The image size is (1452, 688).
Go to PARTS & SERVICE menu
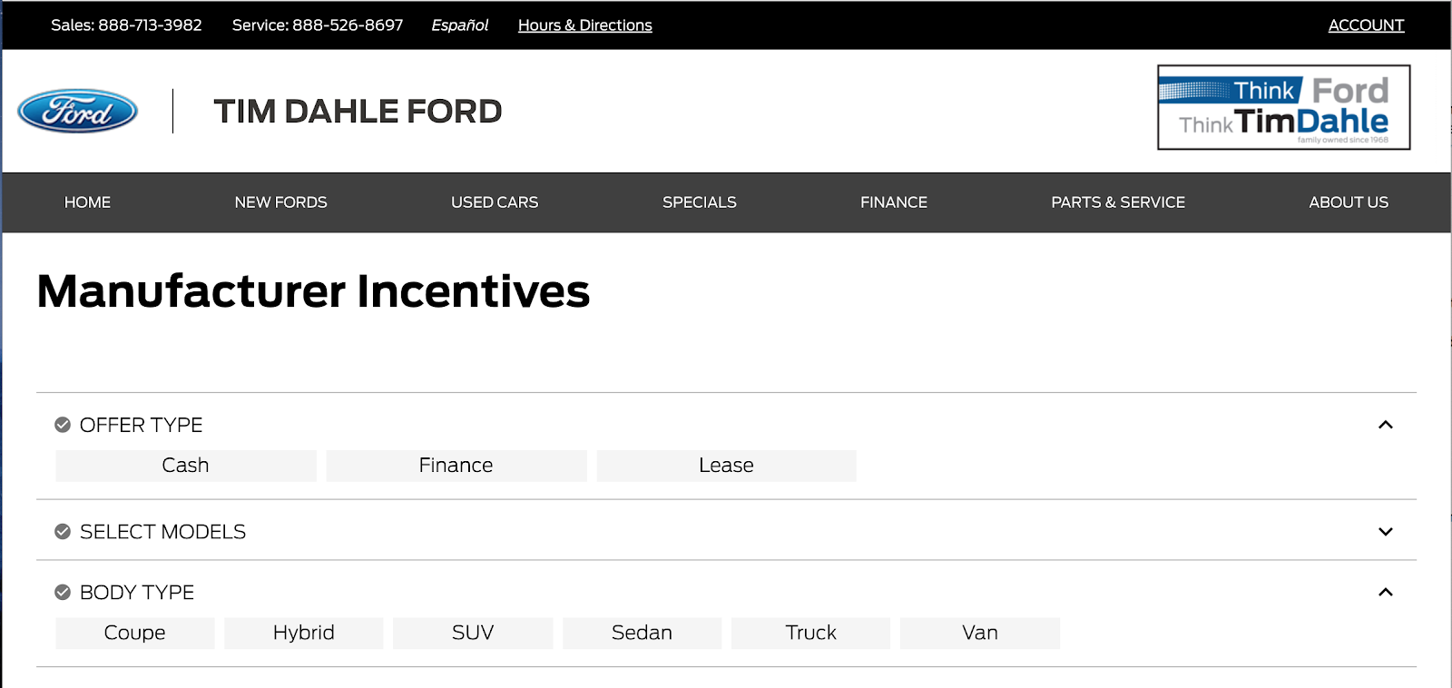click(x=1118, y=202)
